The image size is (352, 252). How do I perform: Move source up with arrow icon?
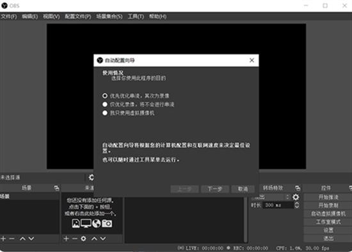[94, 239]
